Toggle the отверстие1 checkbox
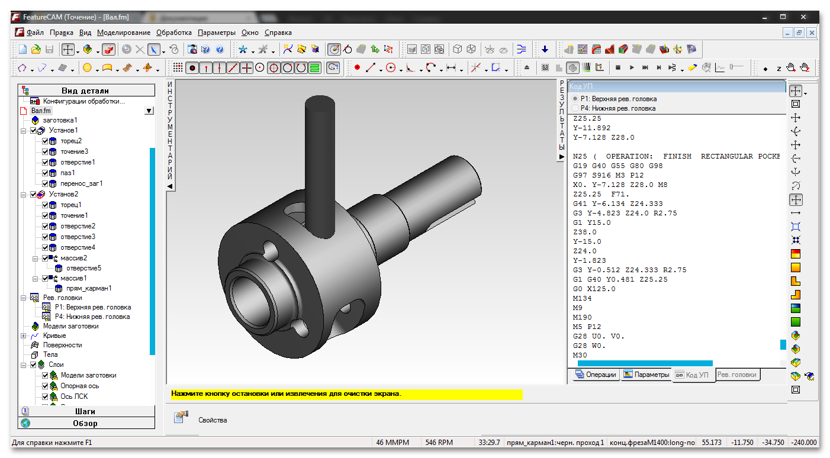The image size is (830, 458). pos(45,162)
